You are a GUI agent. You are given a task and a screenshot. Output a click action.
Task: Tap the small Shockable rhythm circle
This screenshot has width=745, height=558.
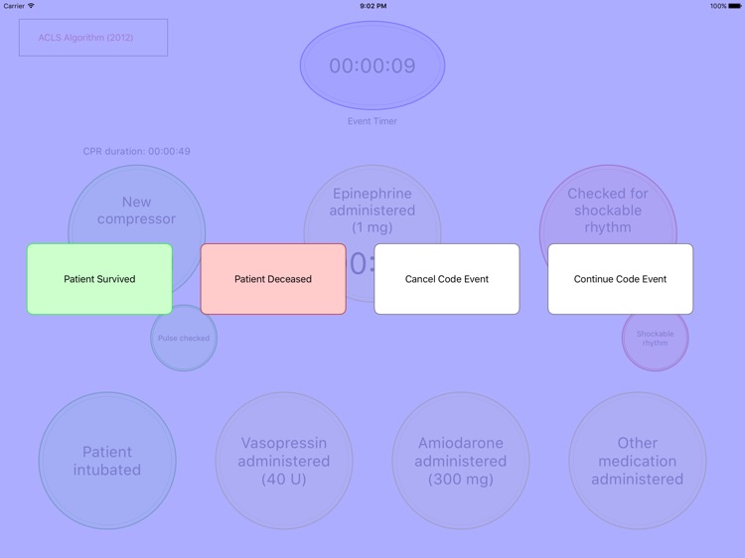[656, 339]
